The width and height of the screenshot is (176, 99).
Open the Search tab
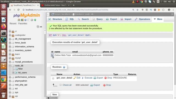pyautogui.click(x=83, y=19)
